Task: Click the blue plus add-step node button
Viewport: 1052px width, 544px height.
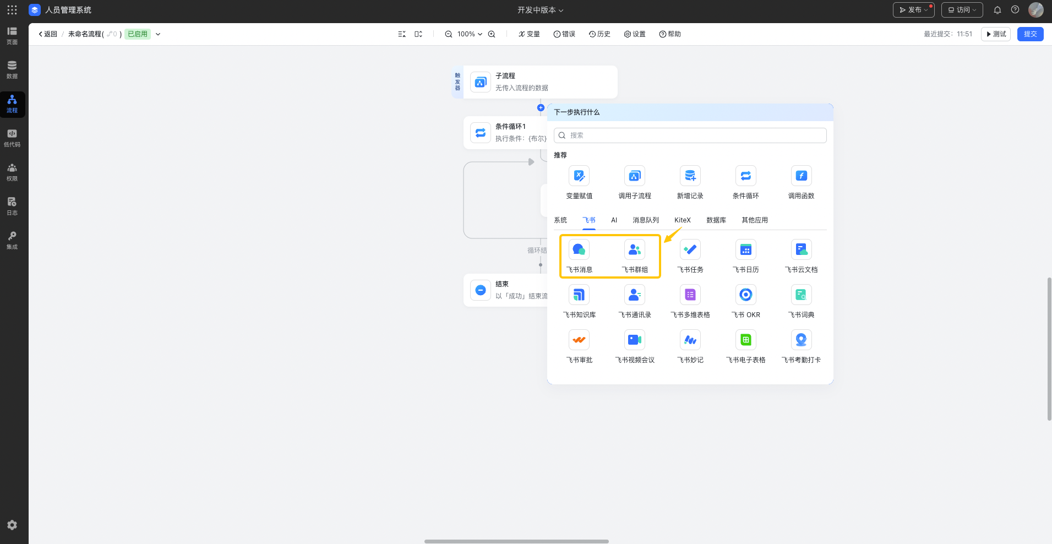Action: pyautogui.click(x=541, y=108)
